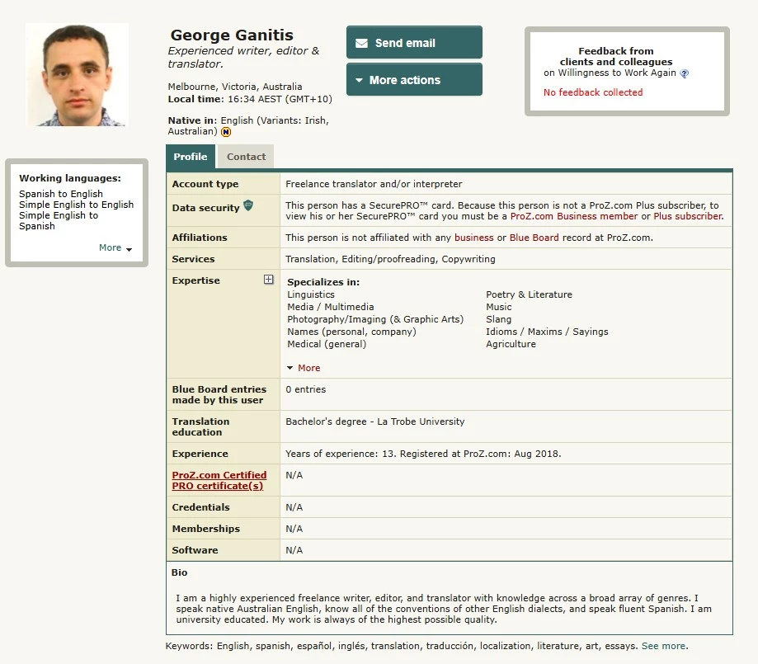Image resolution: width=758 pixels, height=664 pixels.
Task: Click the help question mark near Willingness to Work Again
Action: pyautogui.click(x=684, y=73)
